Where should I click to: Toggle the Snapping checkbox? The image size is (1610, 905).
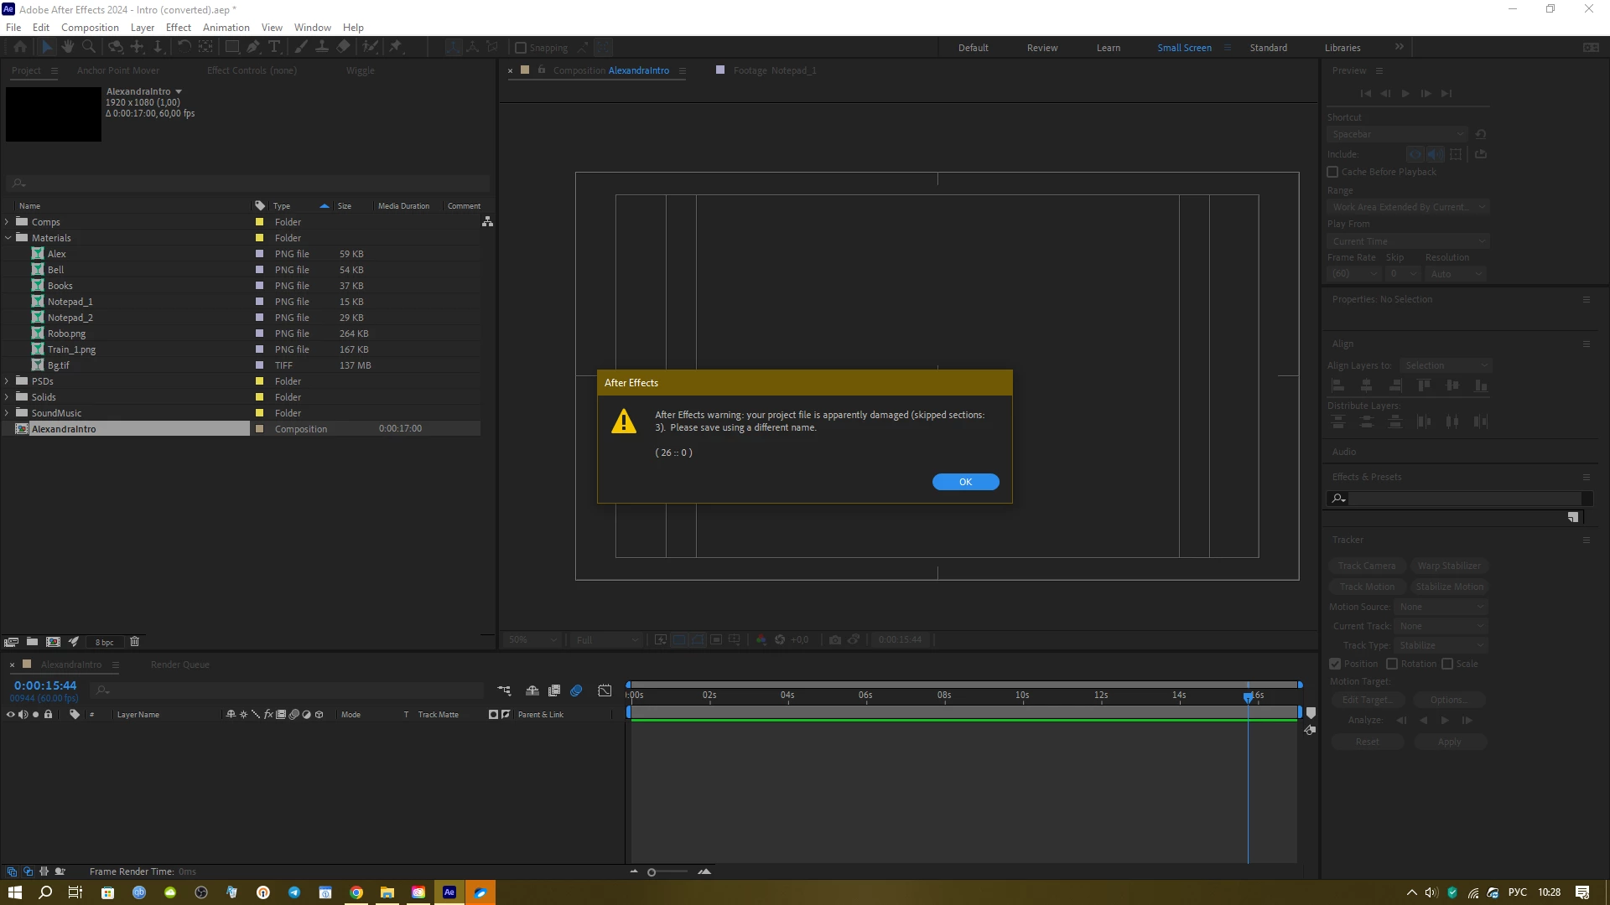coord(521,48)
